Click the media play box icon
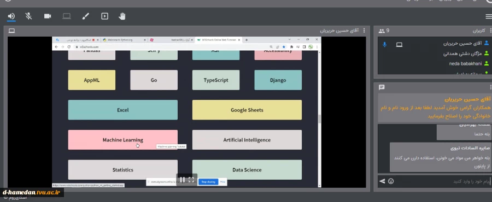Viewport: 492px width, 202px height. [x=105, y=16]
